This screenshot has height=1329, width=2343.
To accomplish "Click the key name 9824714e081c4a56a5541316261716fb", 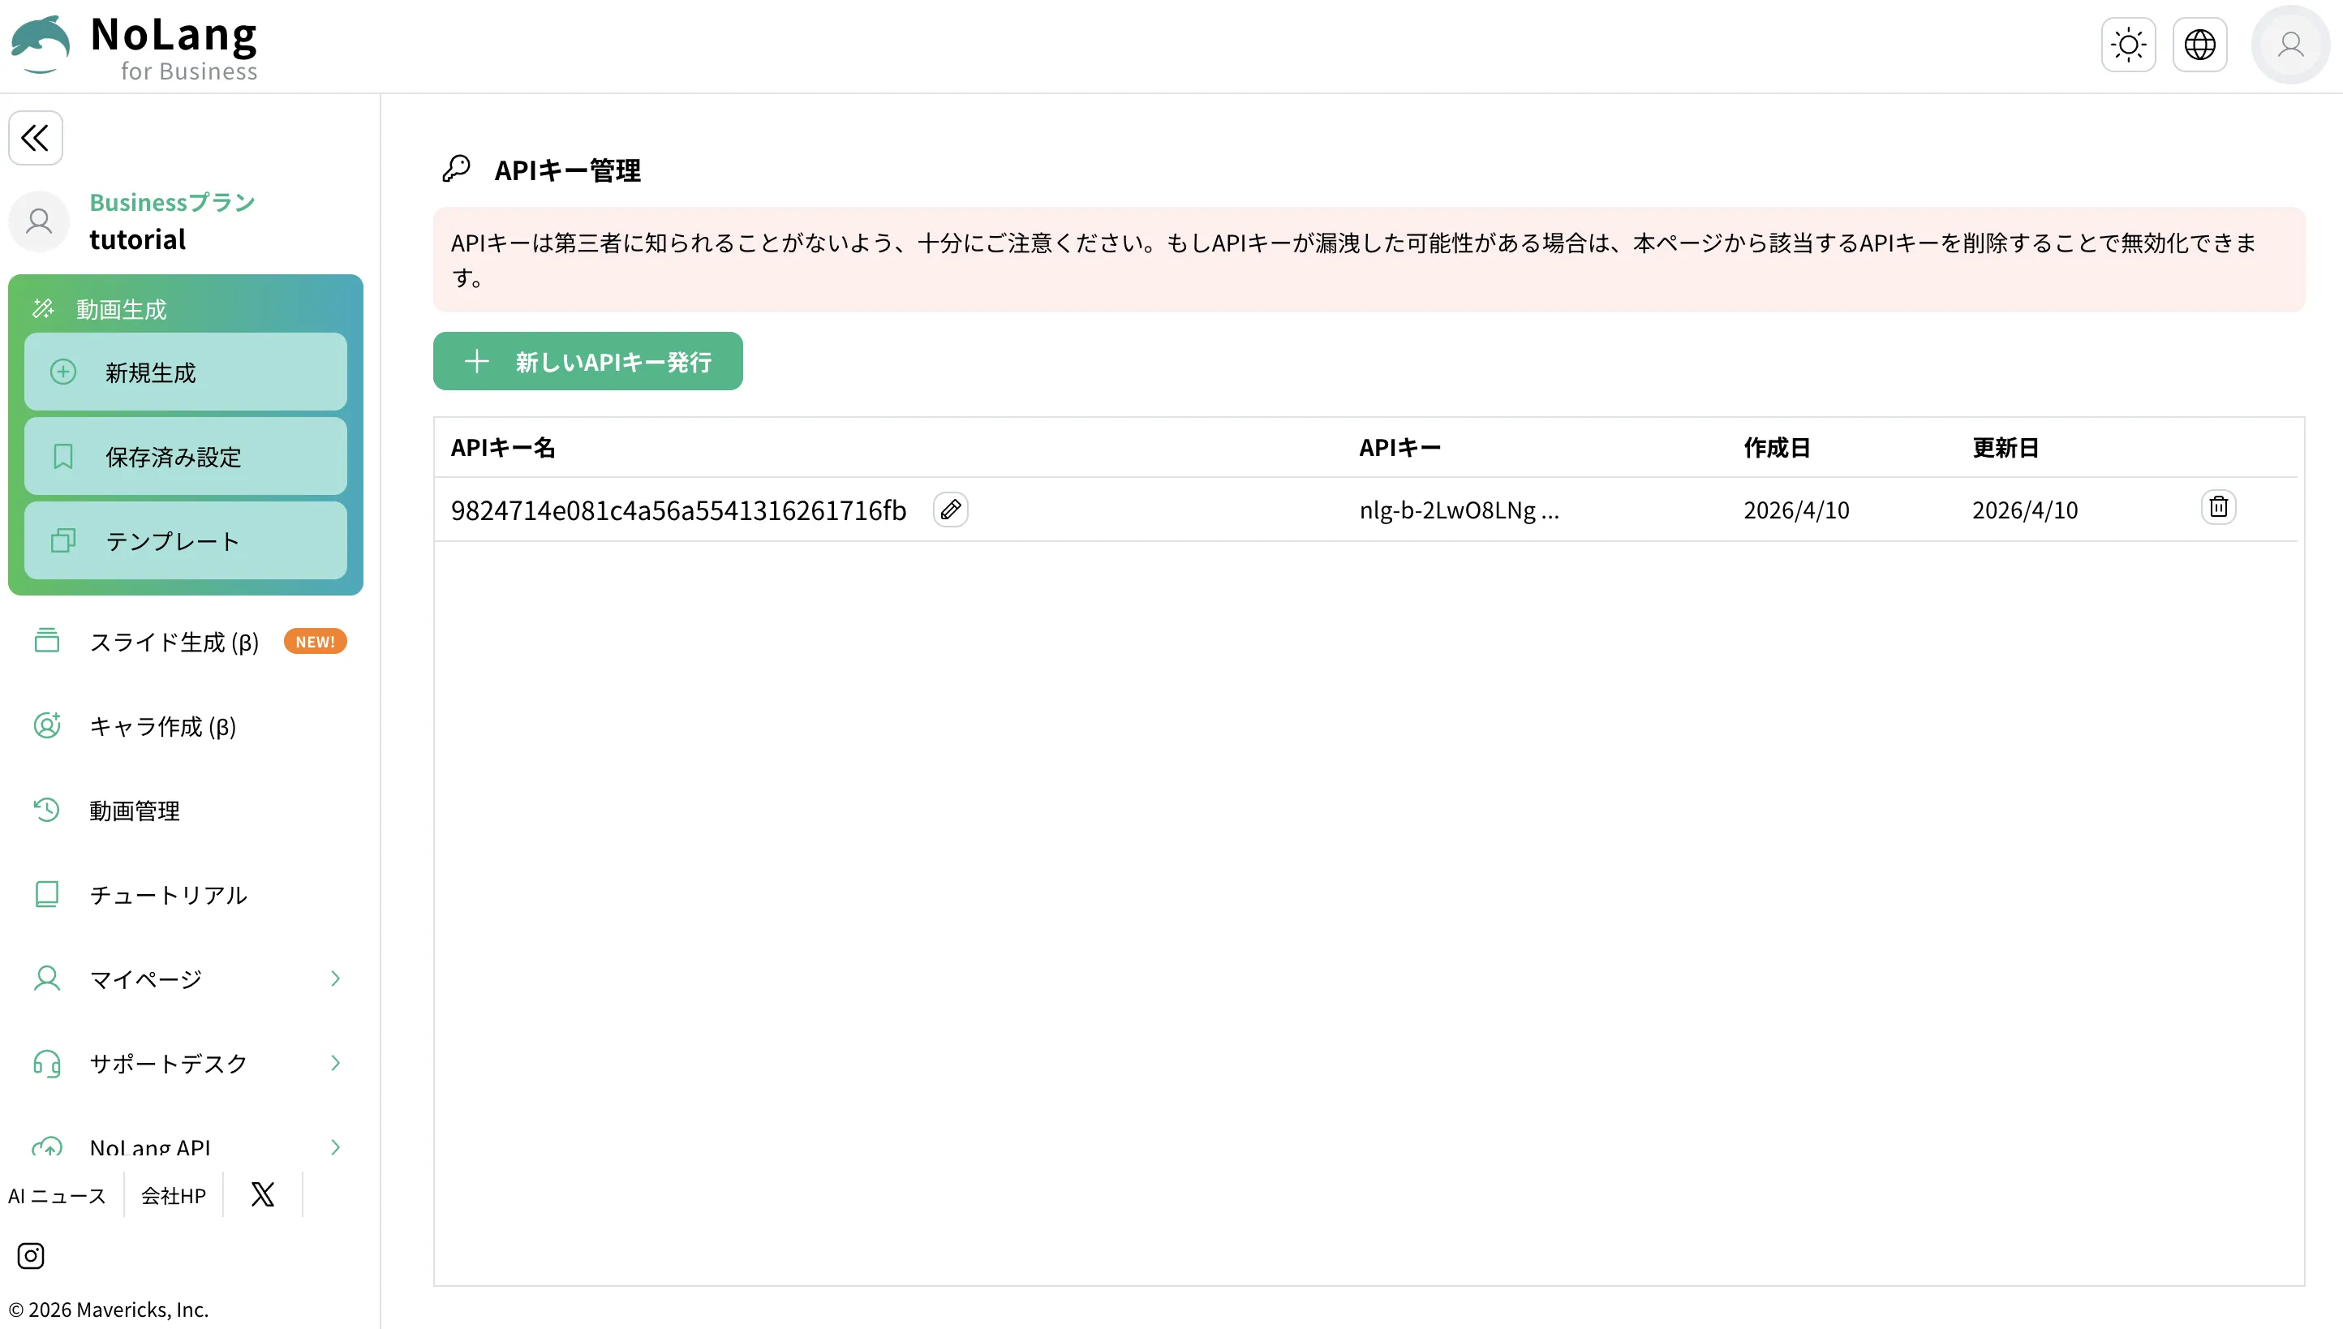I will [678, 510].
